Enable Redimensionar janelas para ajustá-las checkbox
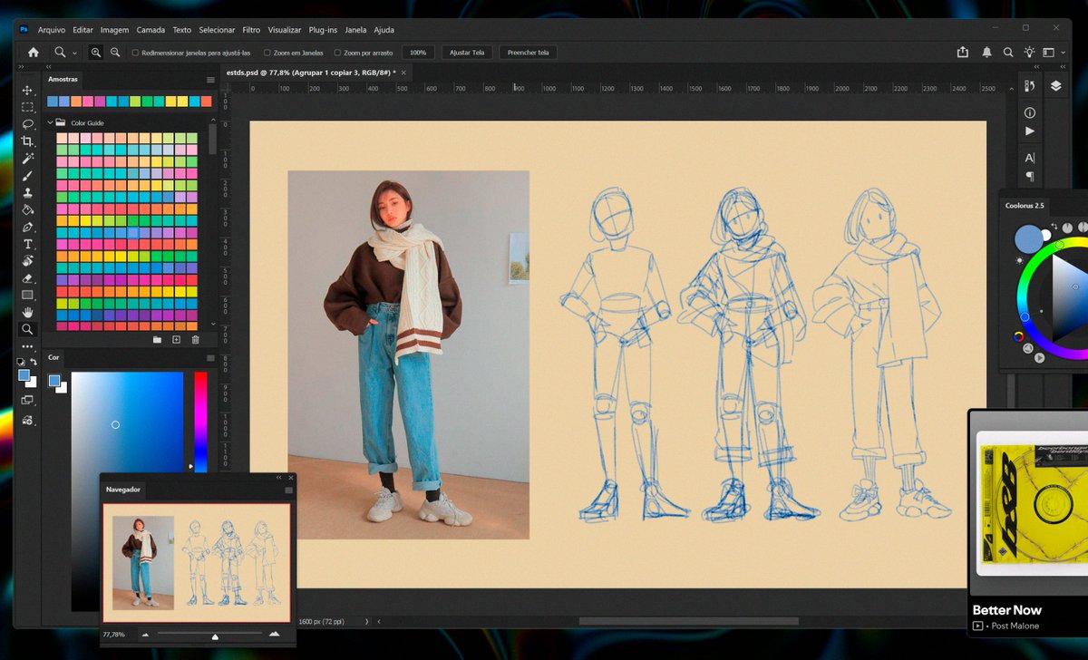This screenshot has width=1088, height=660. pyautogui.click(x=135, y=53)
